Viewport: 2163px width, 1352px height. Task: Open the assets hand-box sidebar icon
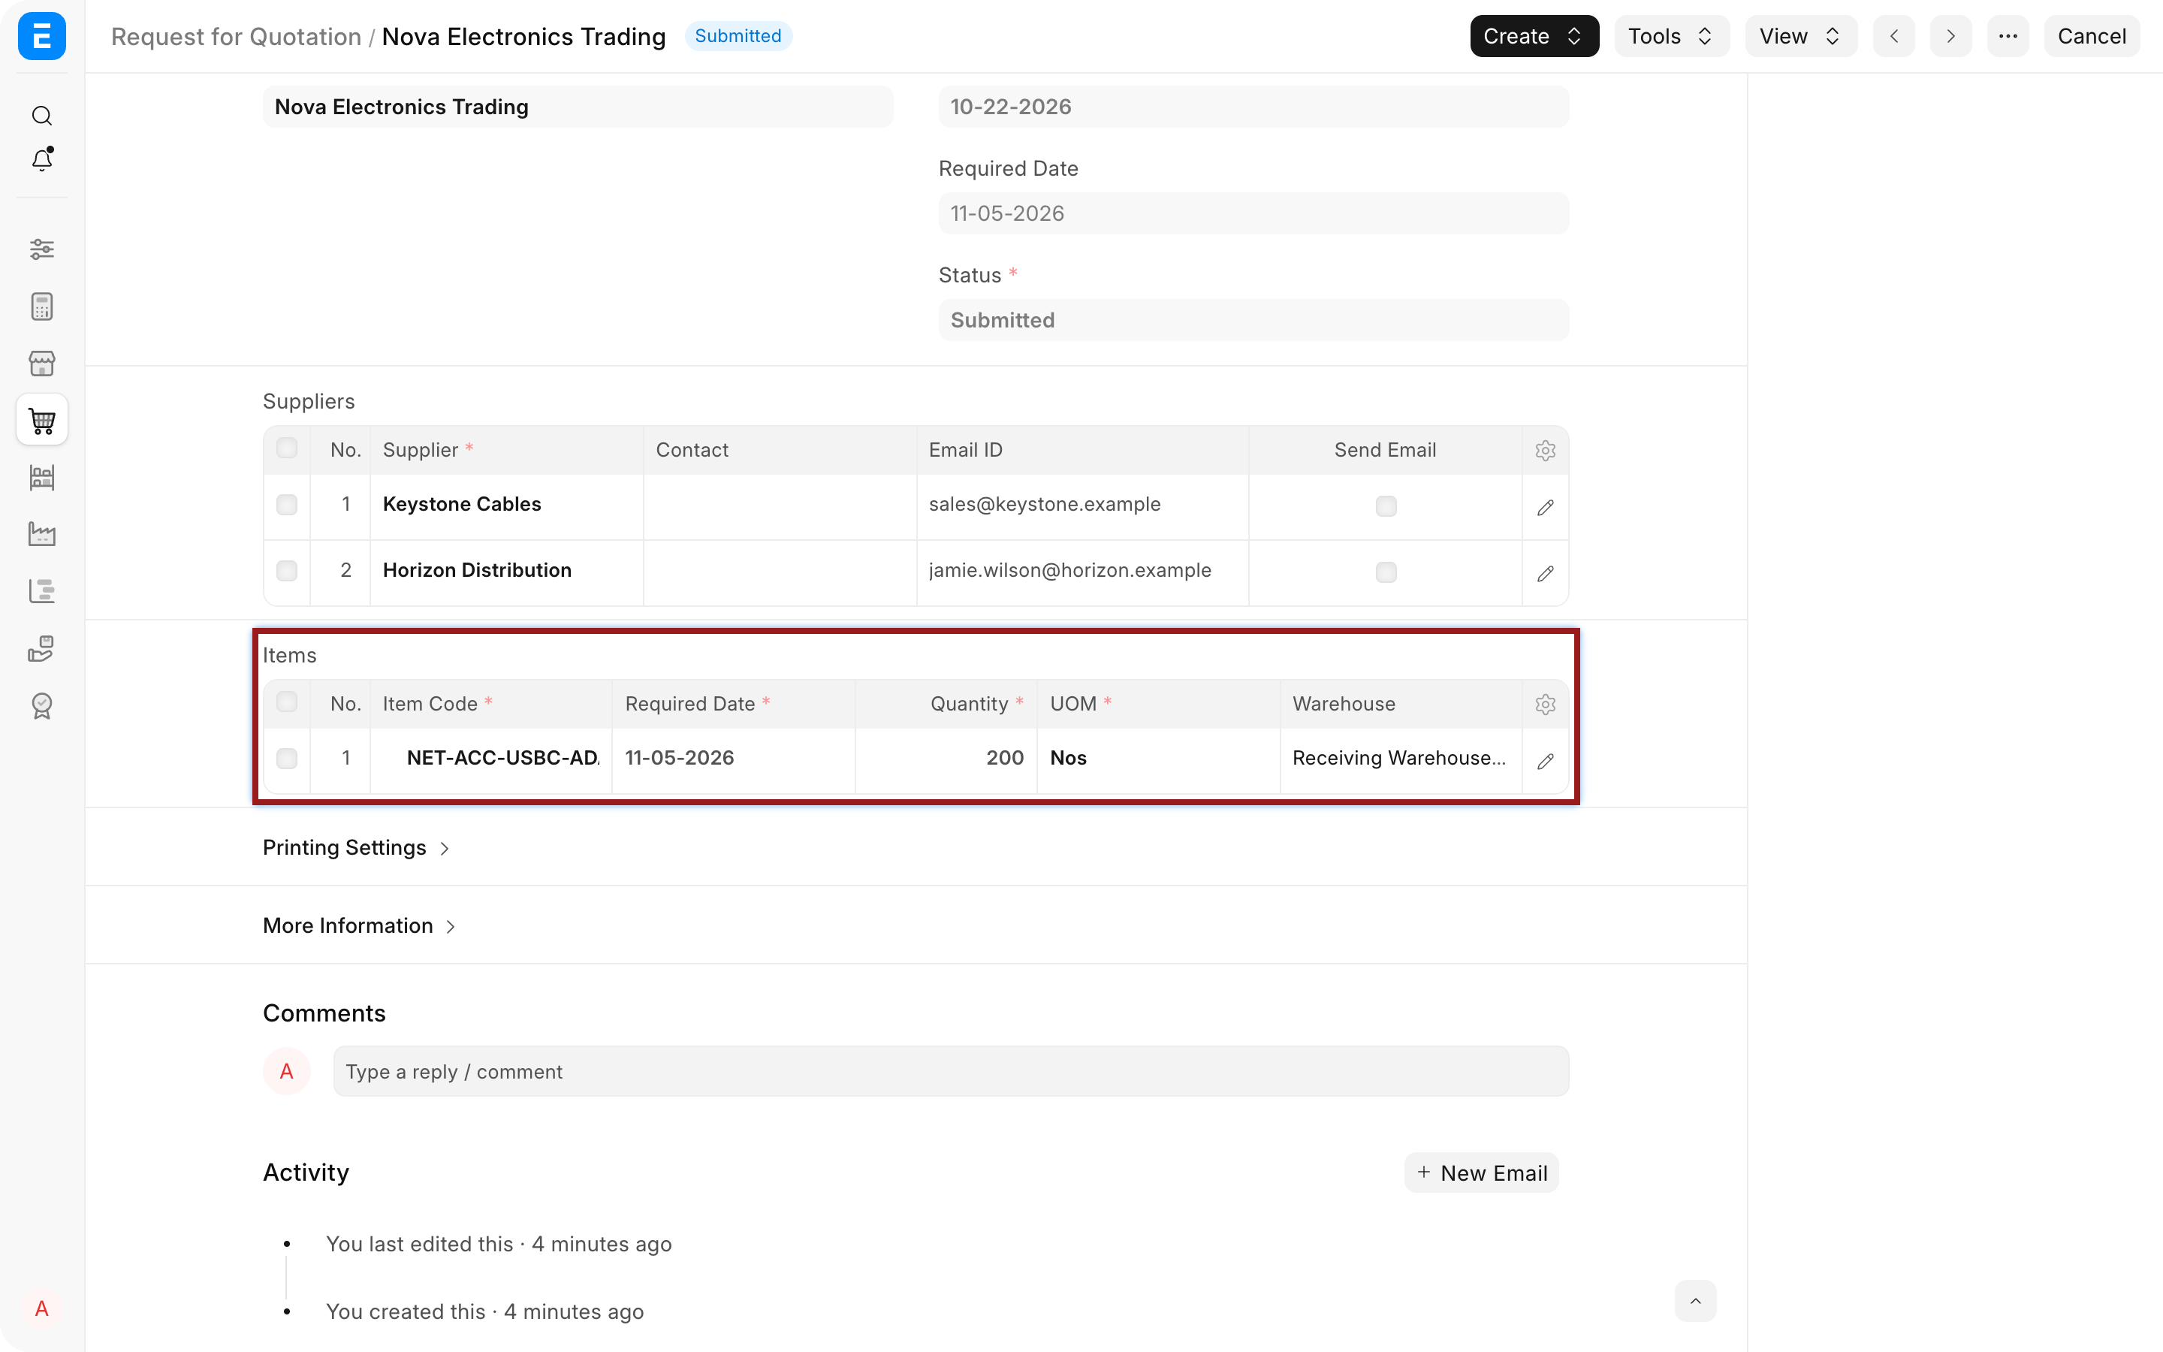41,648
